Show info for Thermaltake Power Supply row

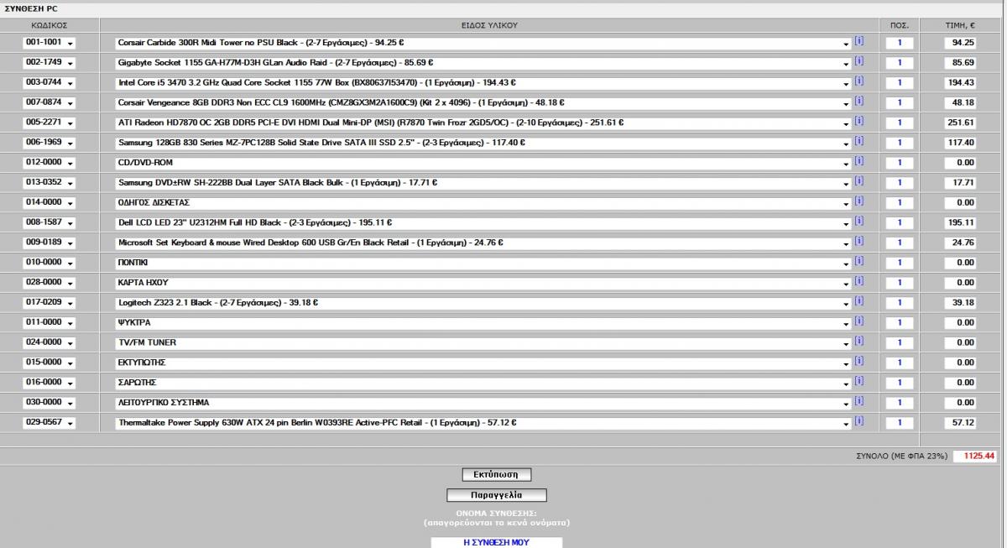pyautogui.click(x=858, y=421)
